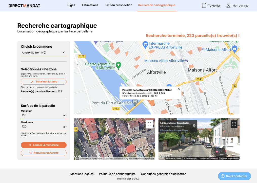Open the Estimations menu
Image resolution: width=257 pixels, height=183 pixels.
(x=90, y=5)
